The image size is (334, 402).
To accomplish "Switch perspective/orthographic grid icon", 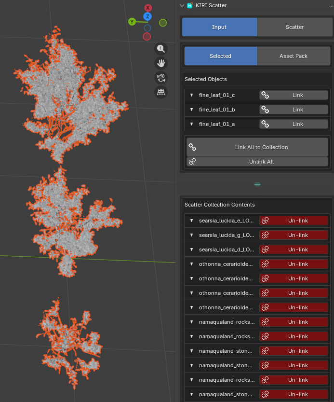I will tap(161, 92).
